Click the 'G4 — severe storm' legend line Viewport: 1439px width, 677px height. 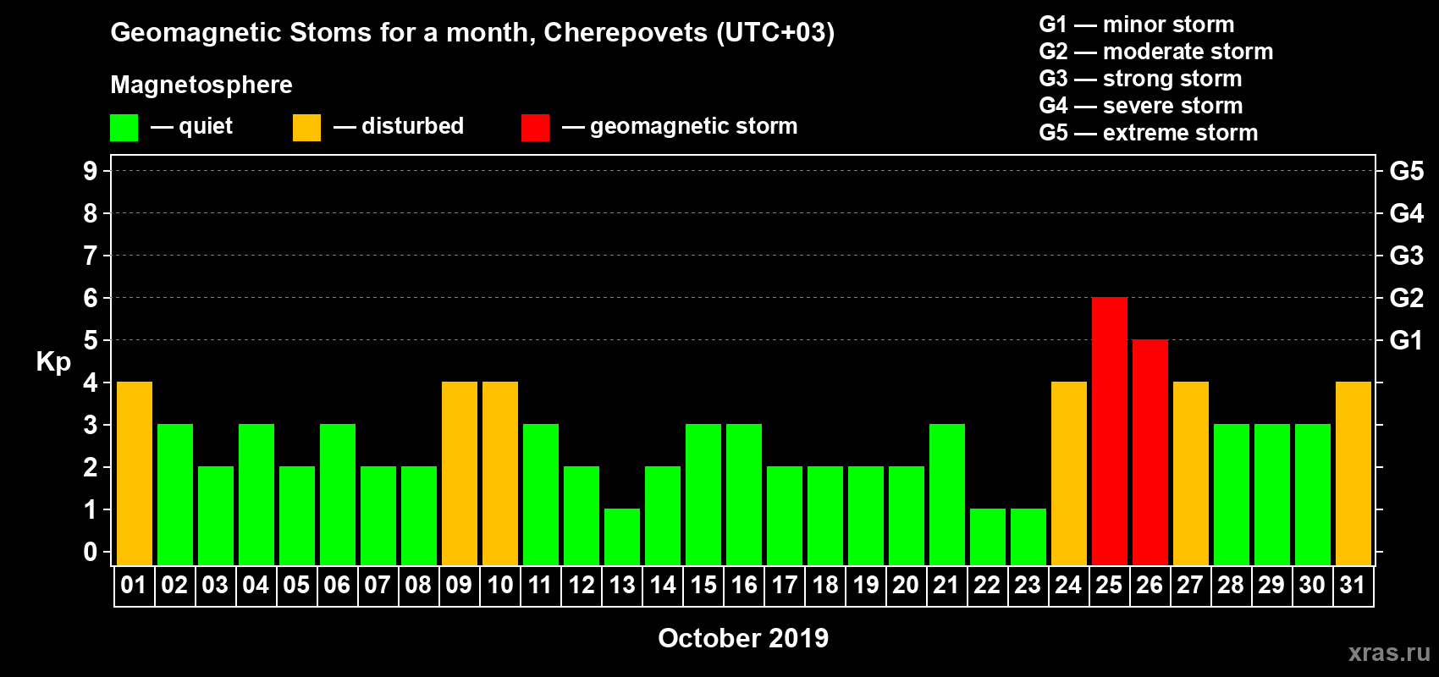(x=1141, y=106)
